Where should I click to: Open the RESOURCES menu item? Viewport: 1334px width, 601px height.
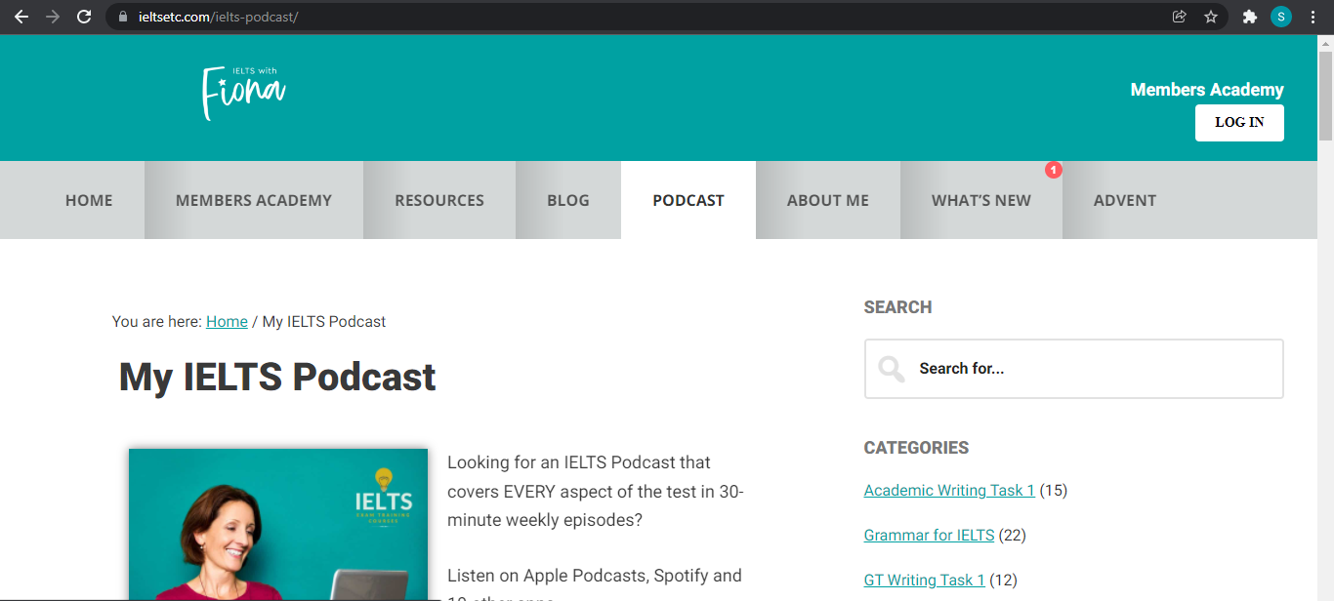(439, 200)
